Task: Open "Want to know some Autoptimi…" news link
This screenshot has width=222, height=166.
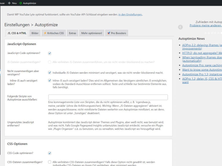Action: (x=202, y=70)
